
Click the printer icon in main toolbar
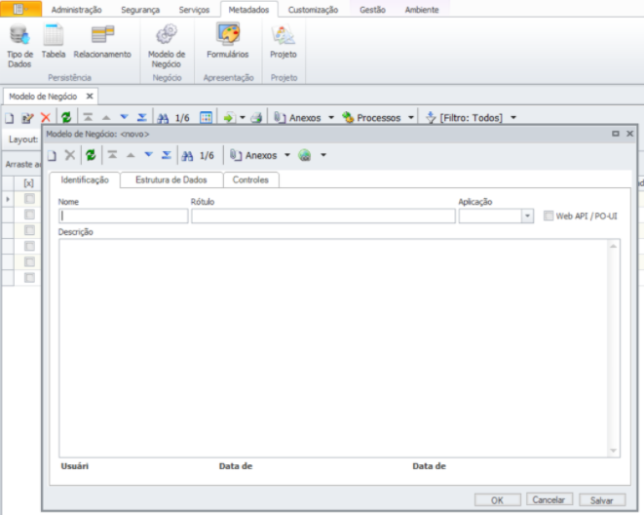pos(256,118)
